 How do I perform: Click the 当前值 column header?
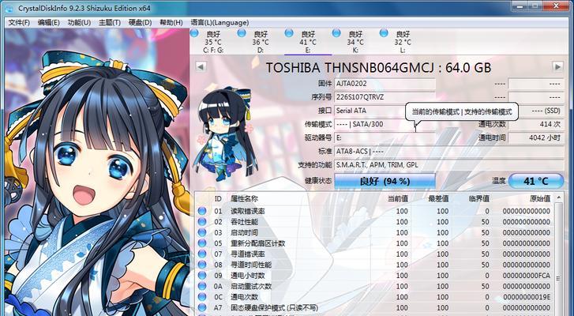tap(398, 198)
